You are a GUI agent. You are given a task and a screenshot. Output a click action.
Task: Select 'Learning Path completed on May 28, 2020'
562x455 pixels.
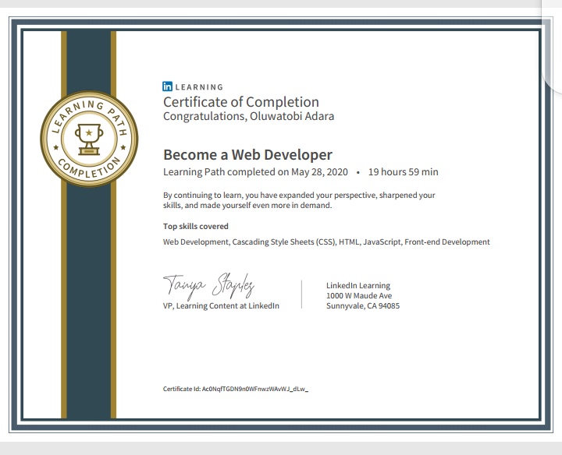click(x=255, y=172)
